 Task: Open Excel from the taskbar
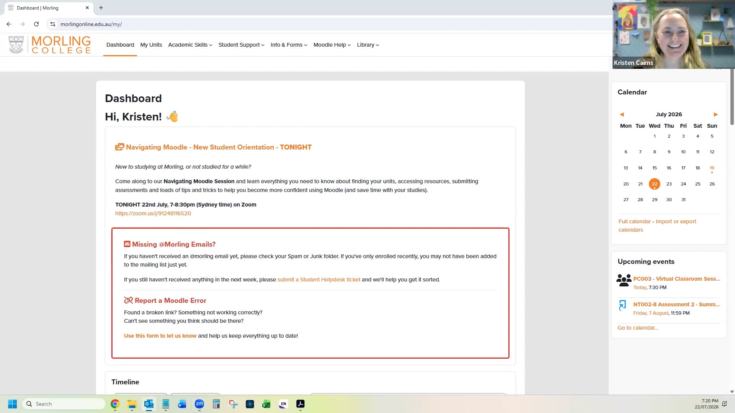pos(266,404)
